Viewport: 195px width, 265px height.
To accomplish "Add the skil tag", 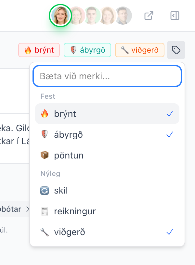I will pyautogui.click(x=107, y=191).
